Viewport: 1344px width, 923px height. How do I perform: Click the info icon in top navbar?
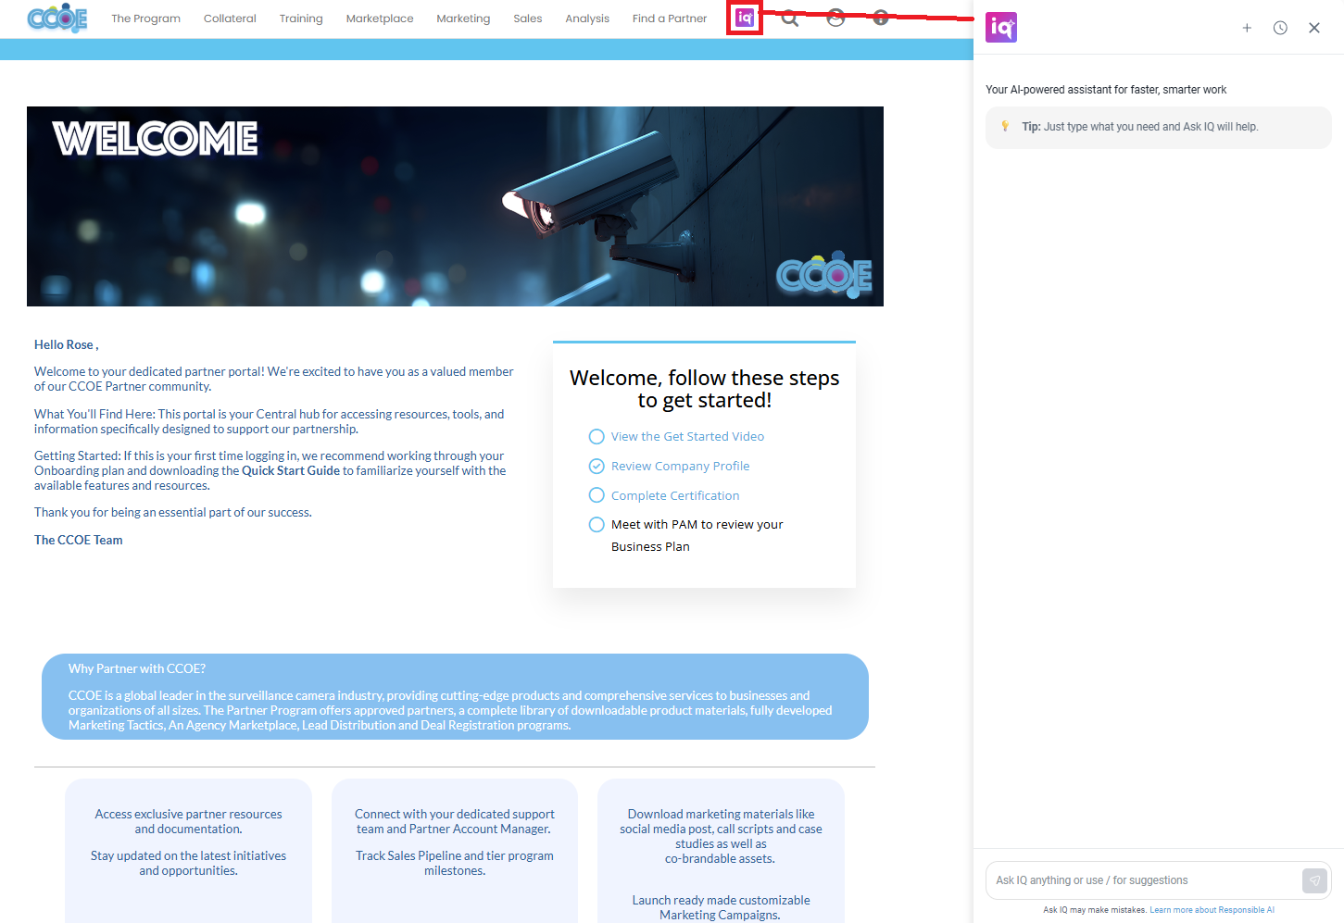[881, 19]
